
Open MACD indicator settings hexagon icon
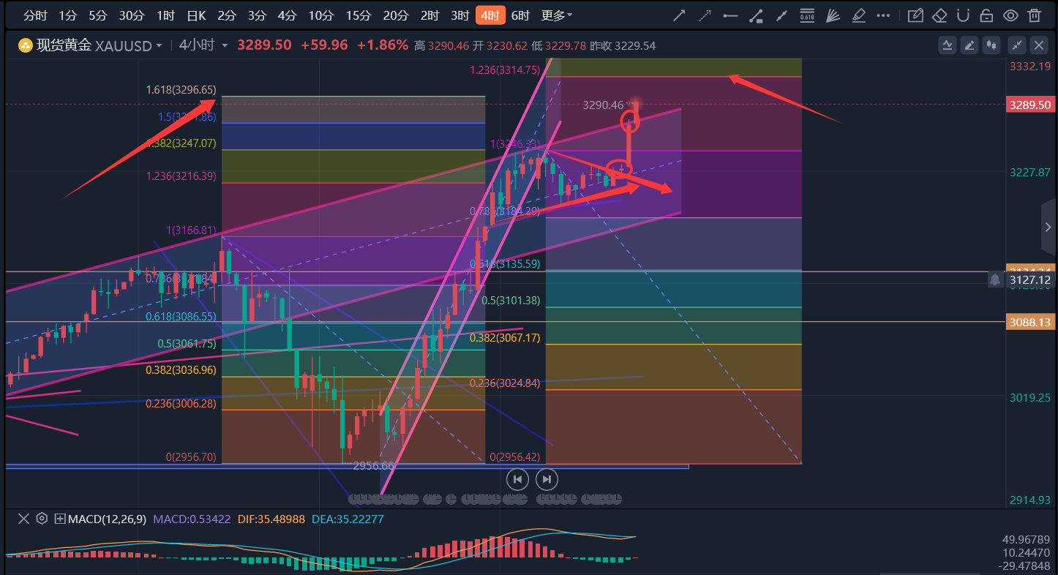coord(42,519)
